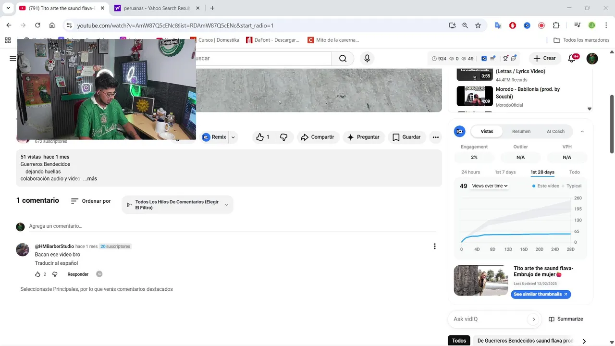The height and width of the screenshot is (346, 615).
Task: Start voice search with the microphone
Action: (x=367, y=59)
